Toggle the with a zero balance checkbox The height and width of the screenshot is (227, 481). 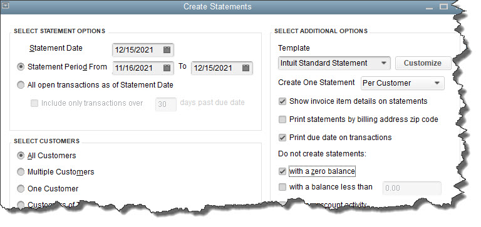[x=282, y=171]
